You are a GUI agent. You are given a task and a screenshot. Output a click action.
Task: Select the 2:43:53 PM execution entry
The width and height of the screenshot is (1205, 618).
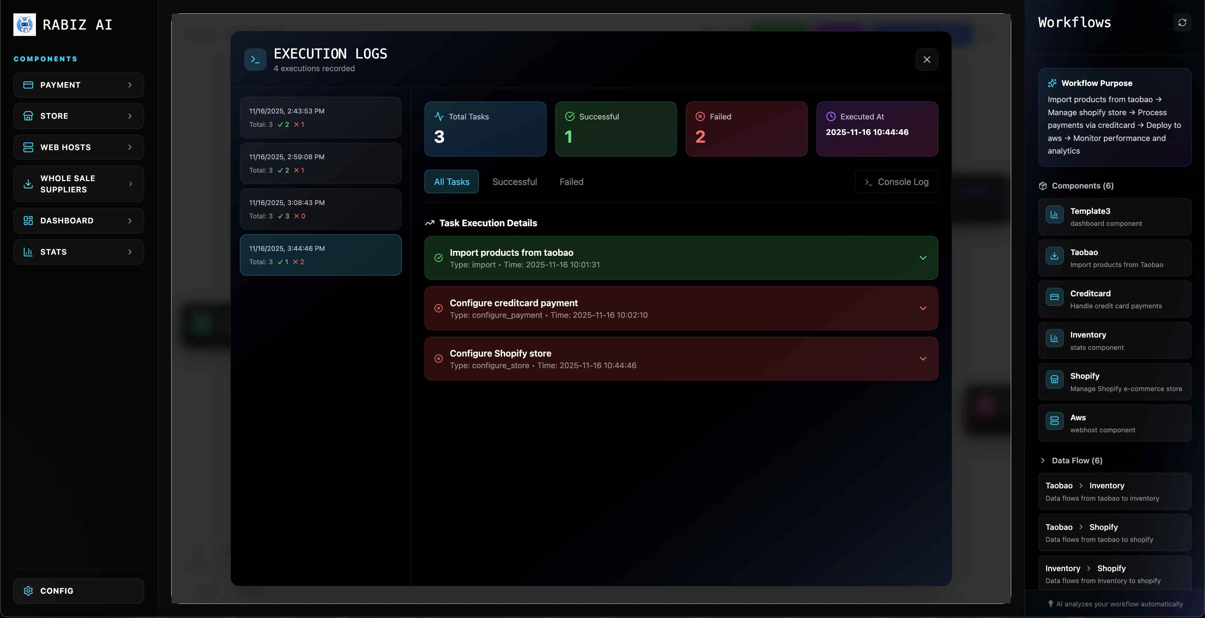pos(320,117)
